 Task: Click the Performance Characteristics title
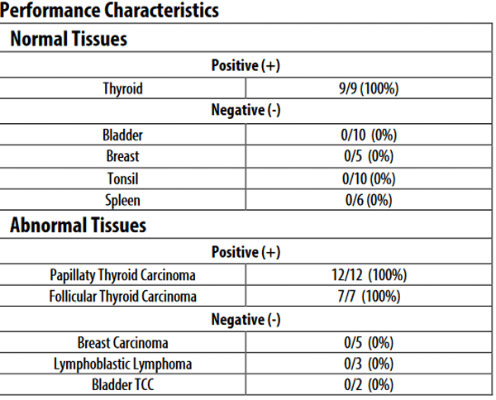[x=109, y=12]
